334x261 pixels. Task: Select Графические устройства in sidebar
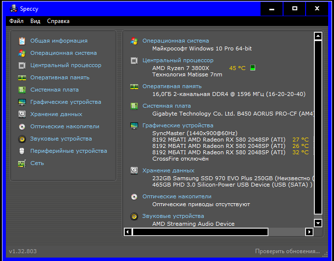[x=66, y=102]
